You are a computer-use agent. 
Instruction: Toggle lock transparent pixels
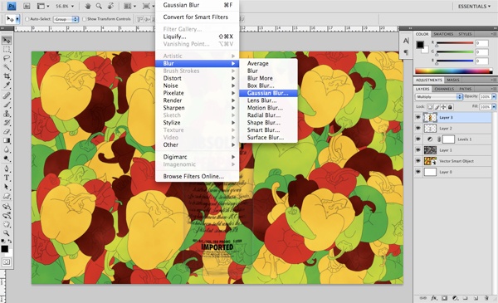click(x=430, y=107)
